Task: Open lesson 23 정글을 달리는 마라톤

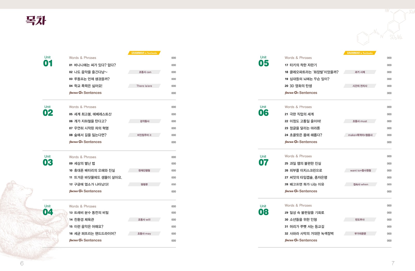Action: point(302,128)
